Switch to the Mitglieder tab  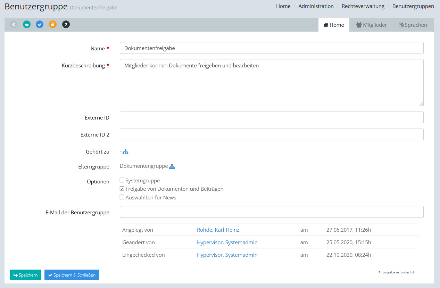pos(371,25)
